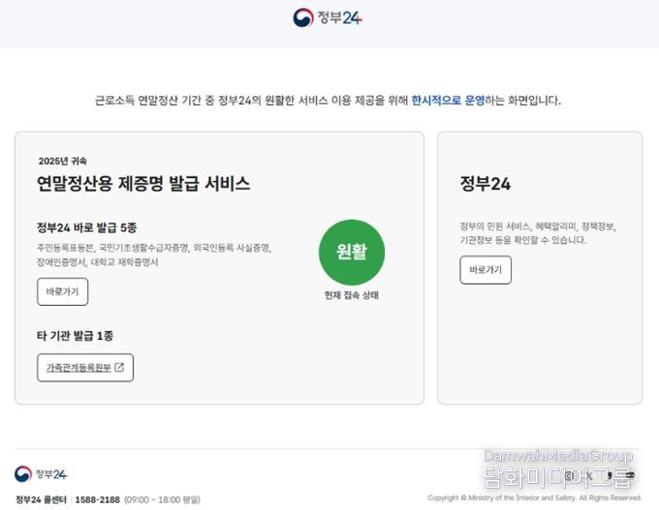Viewport: 659px width, 510px height.
Task: Click the 정부24 logo in the footer
Action: 41,474
